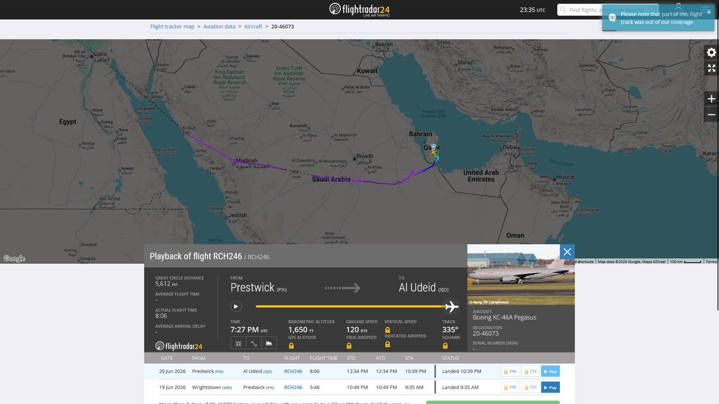Open the Aircraft breadcrumb
Image resolution: width=719 pixels, height=404 pixels.
pos(253,27)
